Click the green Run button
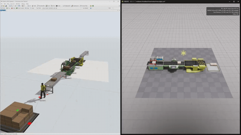 click(8, 8)
